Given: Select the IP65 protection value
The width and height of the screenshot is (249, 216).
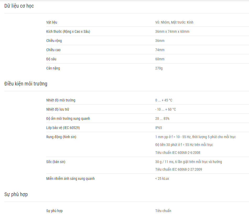Looking at the screenshot, I should pyautogui.click(x=159, y=128).
